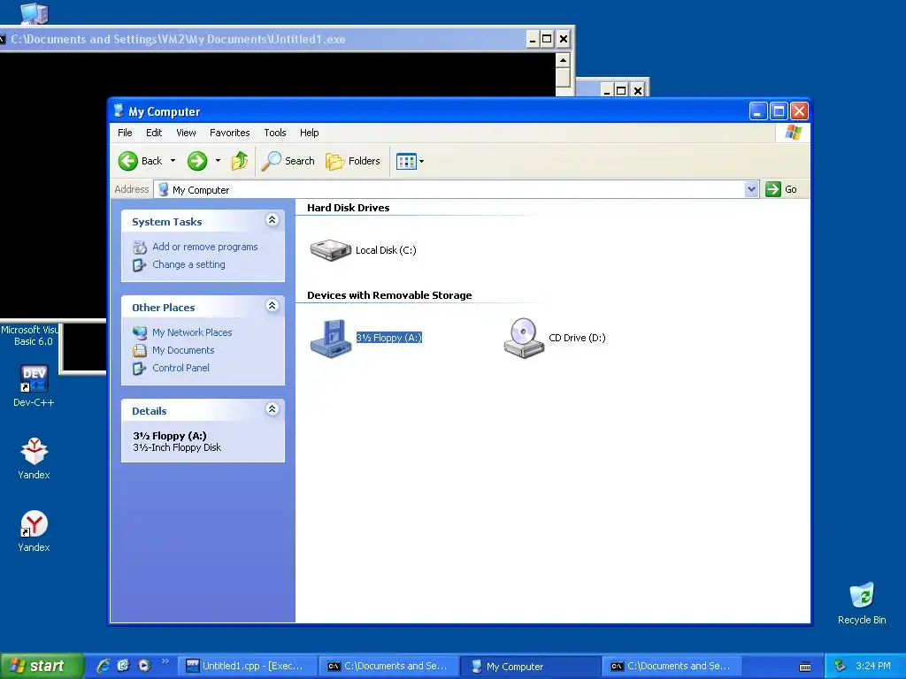This screenshot has width=906, height=679.
Task: Select the Recycle Bin desktop icon
Action: [862, 603]
